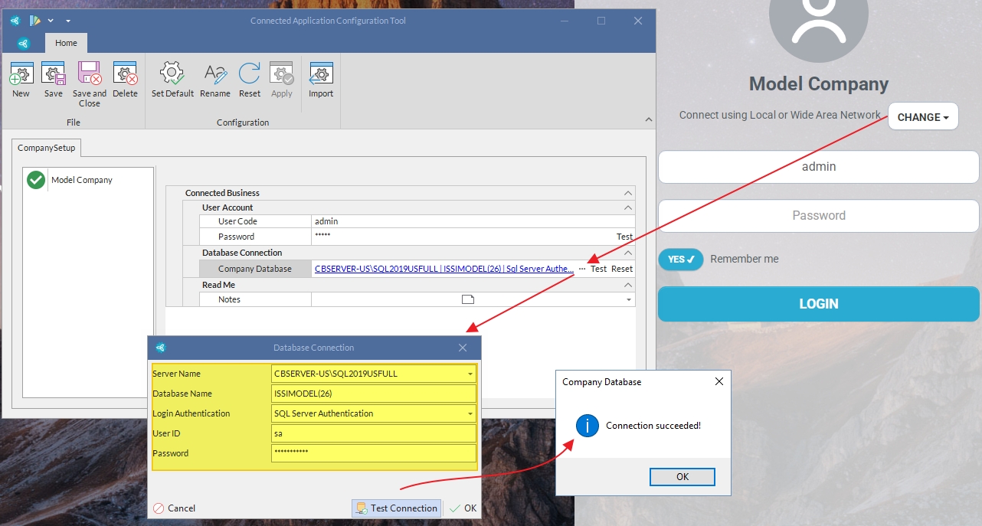Click the Import icon in ribbon
The width and height of the screenshot is (982, 526).
tap(321, 75)
